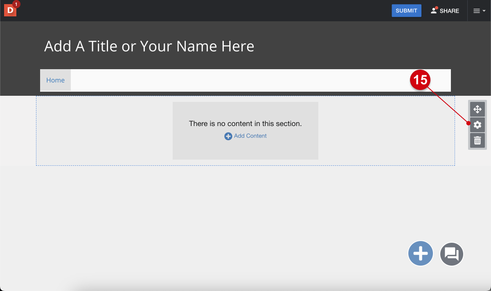Click the blue SUBMIT button
The image size is (491, 291).
click(x=406, y=11)
